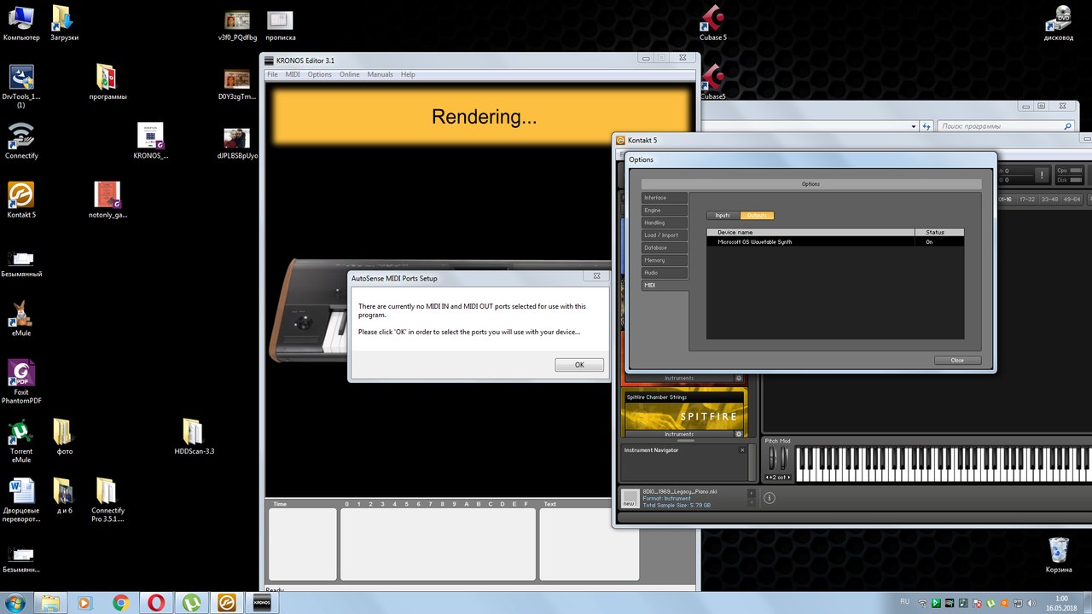Open the Help menu in KRONOS Editor
Screen dimensions: 1092x614
tap(408, 75)
